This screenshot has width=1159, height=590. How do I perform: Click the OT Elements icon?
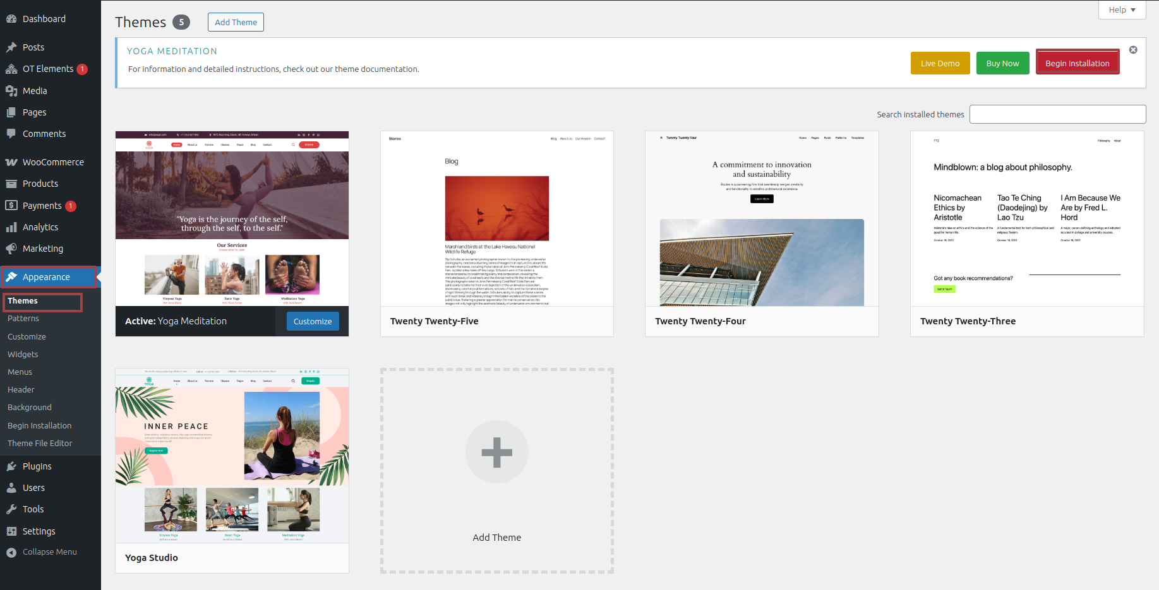tap(11, 69)
